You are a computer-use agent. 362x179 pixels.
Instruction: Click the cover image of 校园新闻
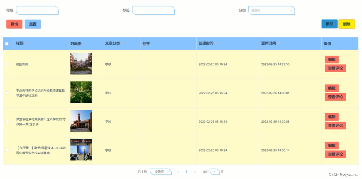coord(81,63)
